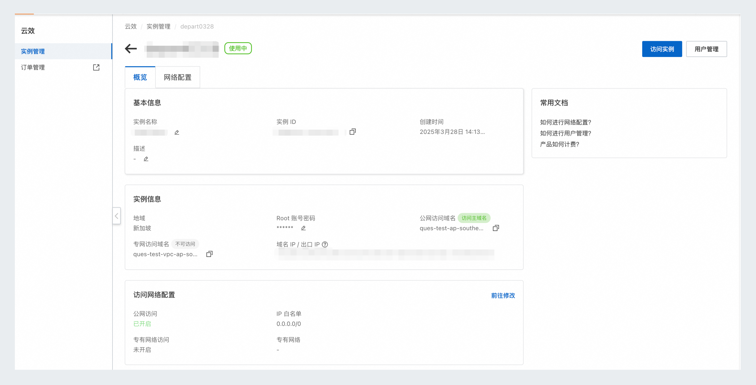The height and width of the screenshot is (385, 756).
Task: Collapse the left sidebar panel
Action: pos(116,216)
